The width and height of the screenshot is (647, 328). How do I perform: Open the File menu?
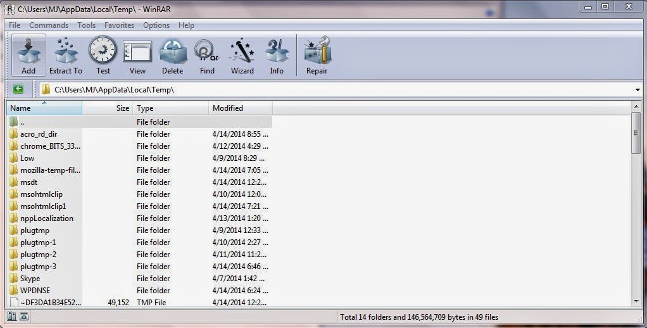pyautogui.click(x=15, y=25)
